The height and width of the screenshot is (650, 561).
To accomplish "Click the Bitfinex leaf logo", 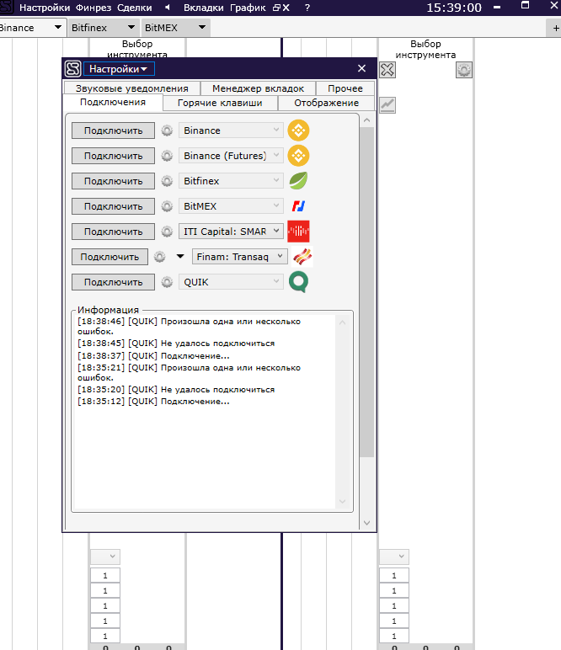I will (x=298, y=181).
